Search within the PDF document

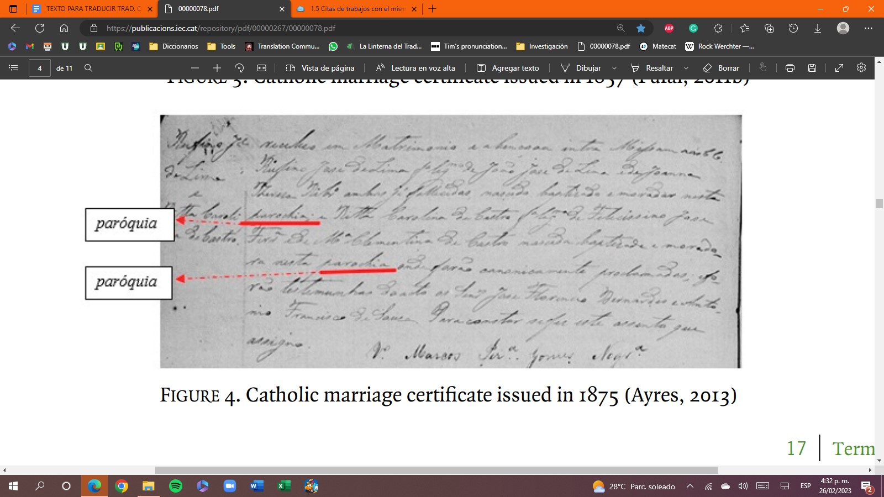click(88, 68)
